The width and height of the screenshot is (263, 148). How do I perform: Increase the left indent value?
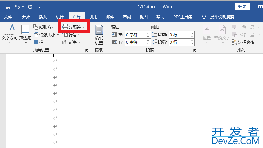(x=148, y=33)
